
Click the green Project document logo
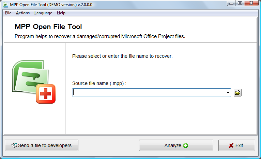tap(30, 77)
